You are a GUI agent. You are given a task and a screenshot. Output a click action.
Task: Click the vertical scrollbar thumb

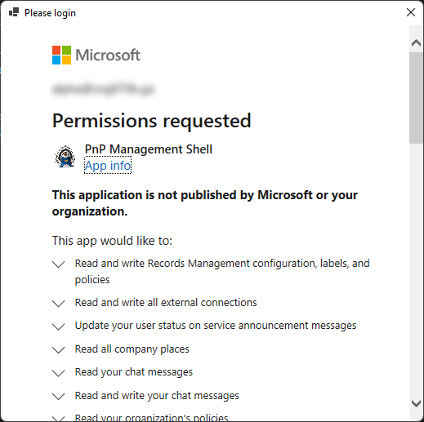click(x=416, y=98)
